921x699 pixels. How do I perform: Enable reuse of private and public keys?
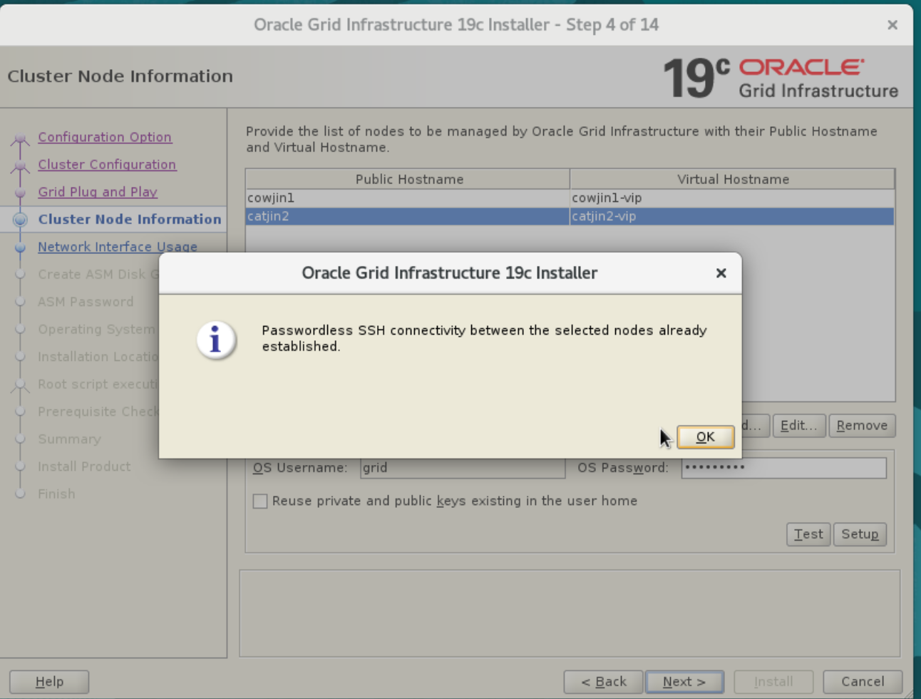coord(260,501)
